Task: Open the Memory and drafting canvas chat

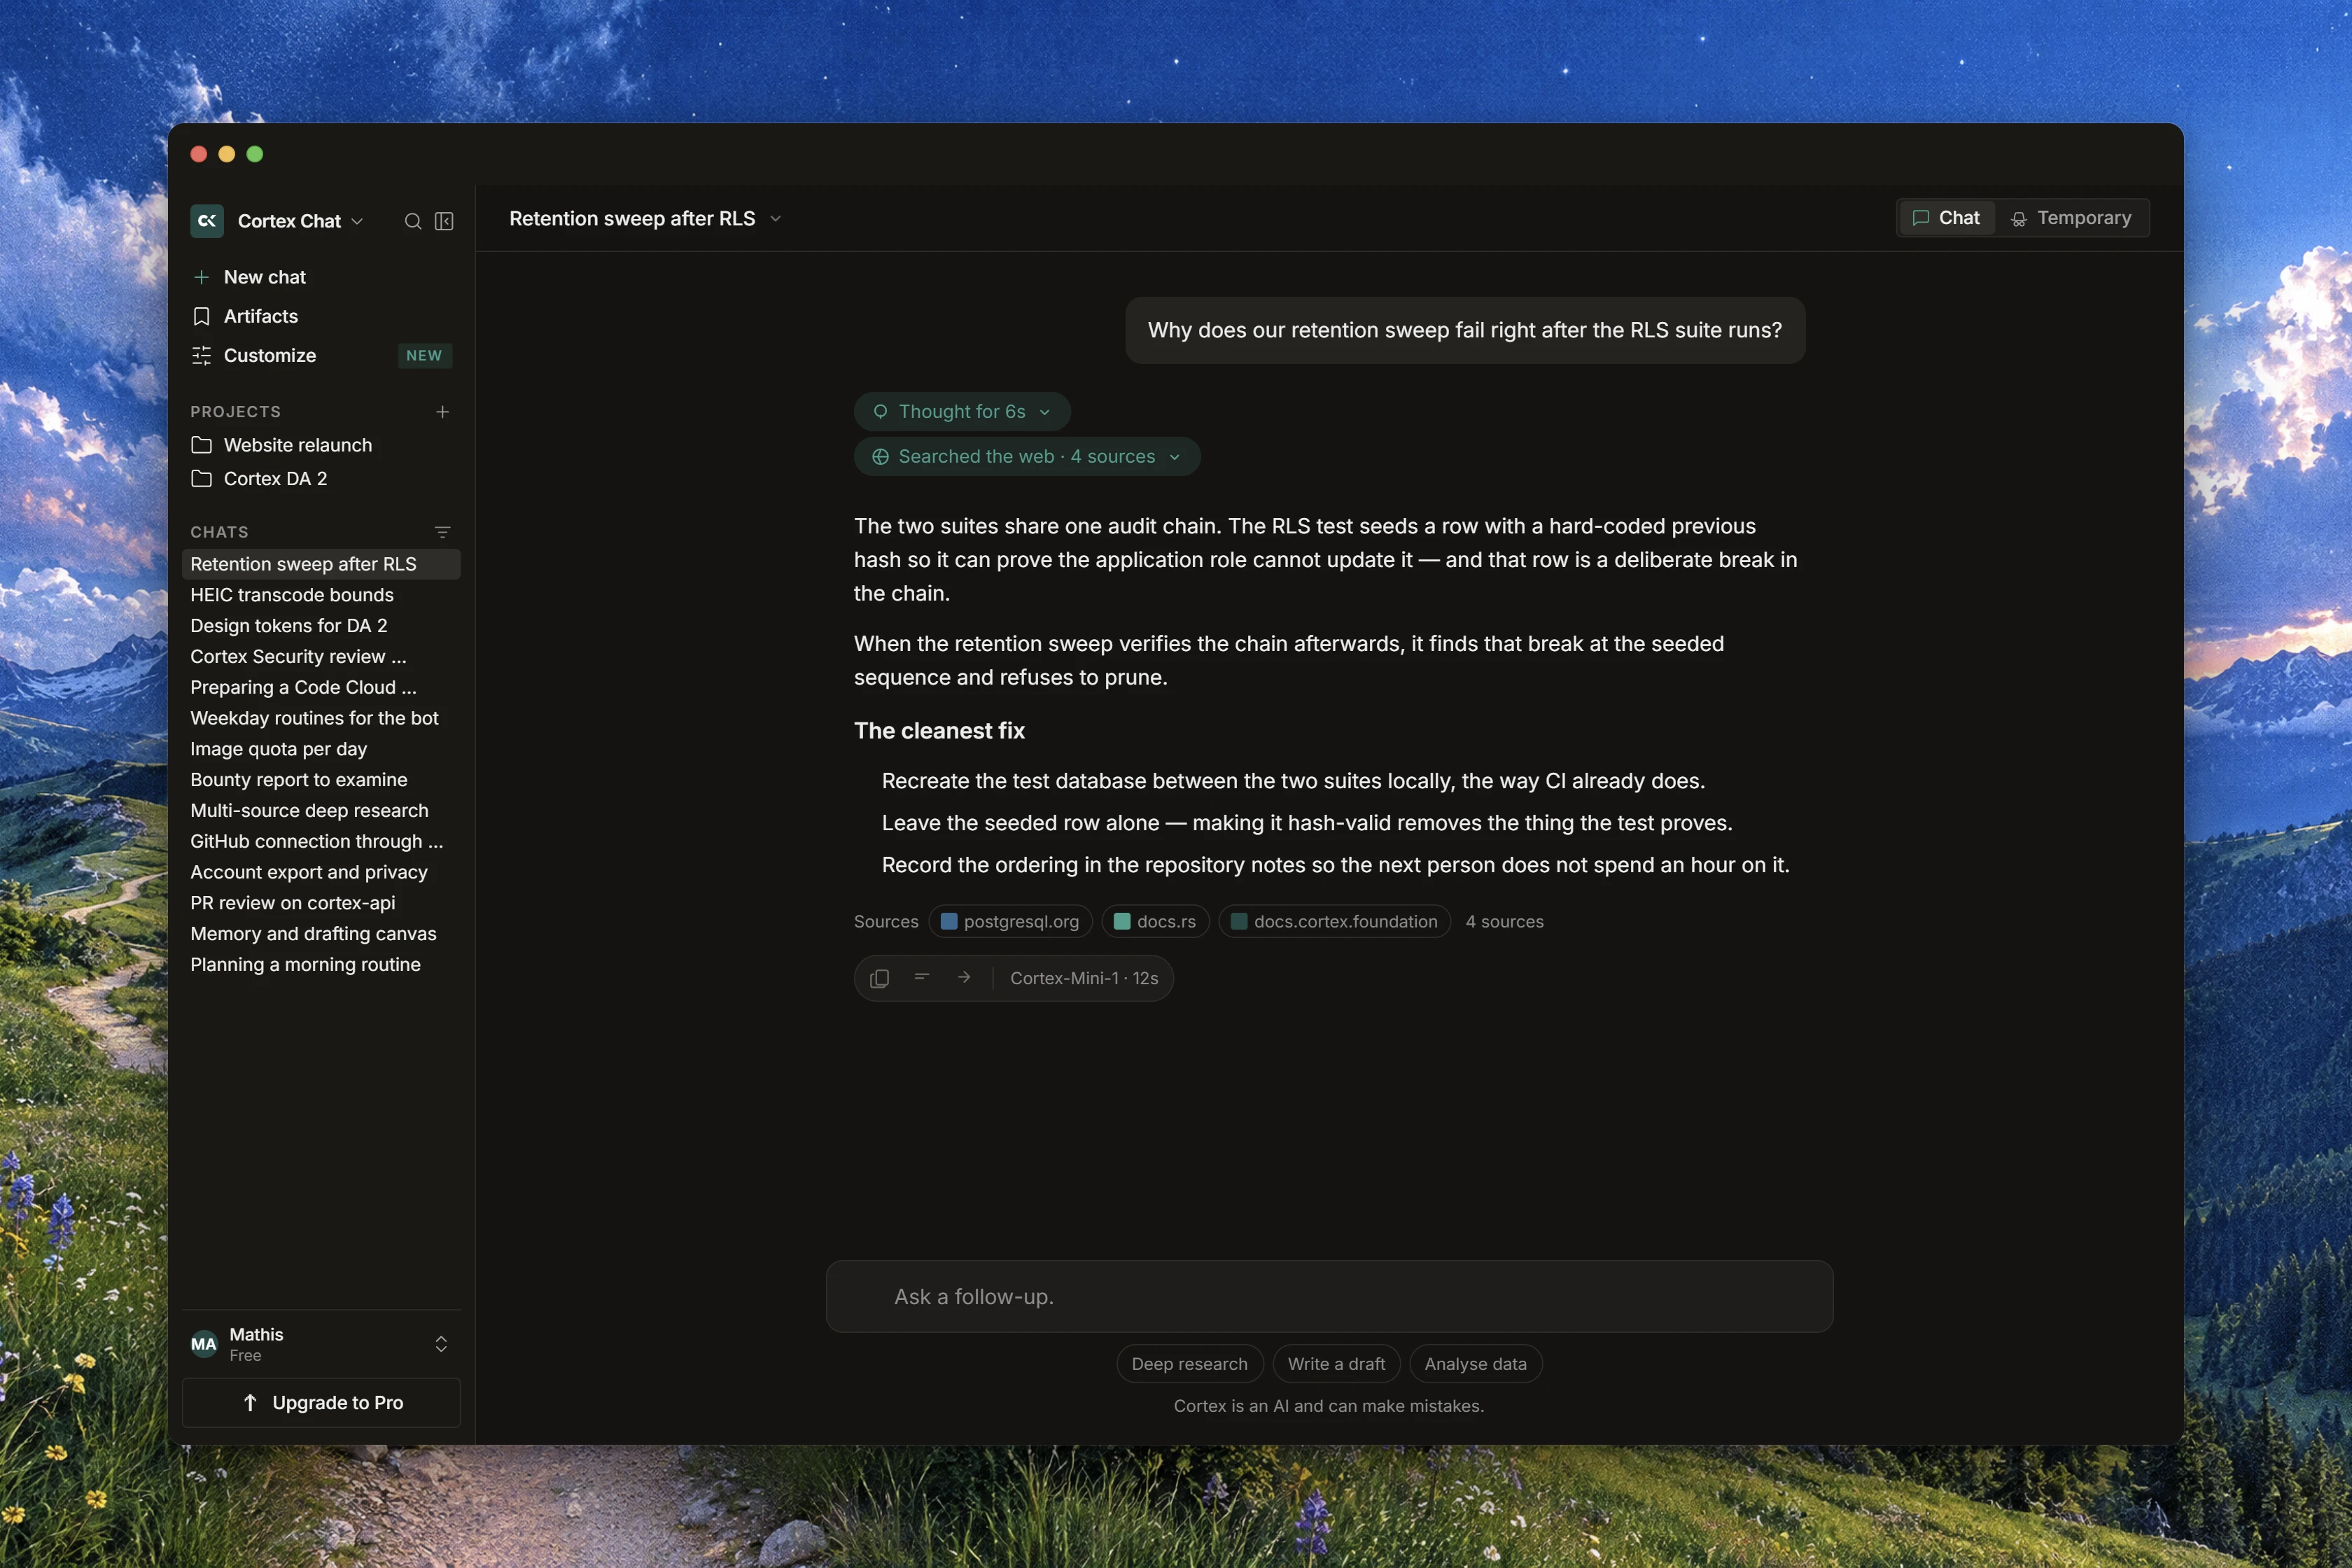Action: click(x=321, y=934)
